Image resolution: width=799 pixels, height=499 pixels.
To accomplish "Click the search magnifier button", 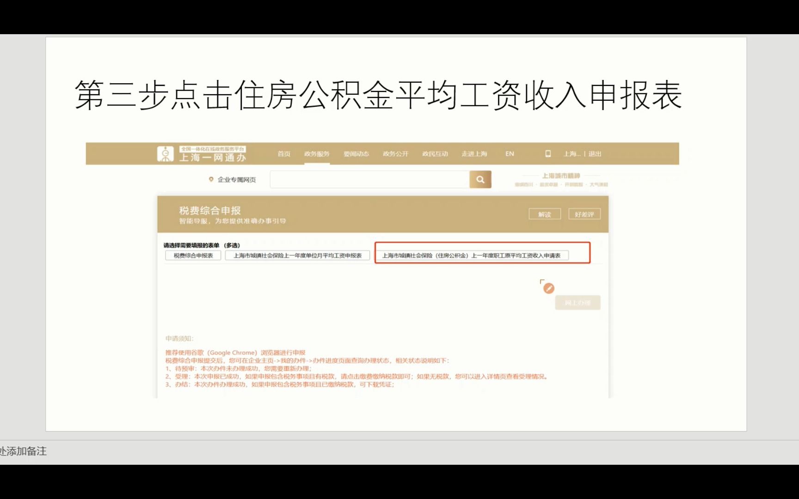I will click(480, 179).
